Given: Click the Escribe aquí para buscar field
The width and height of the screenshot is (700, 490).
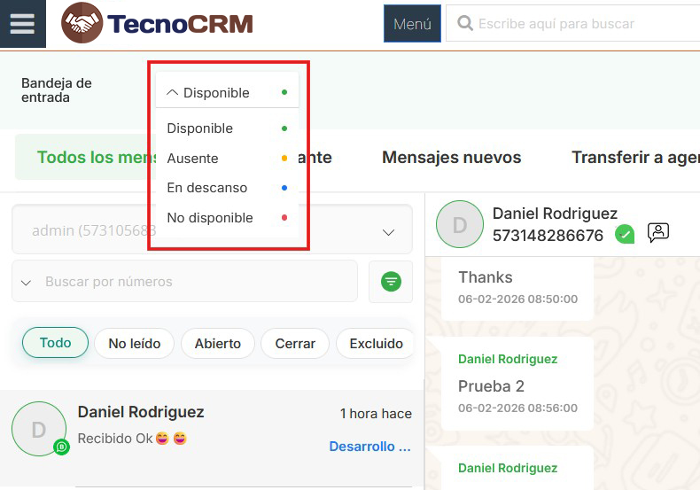Looking at the screenshot, I should (x=576, y=24).
